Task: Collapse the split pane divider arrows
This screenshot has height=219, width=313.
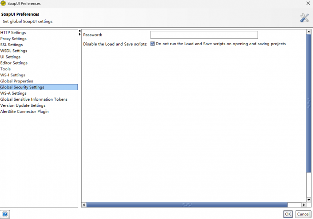Action: pyautogui.click(x=80, y=33)
